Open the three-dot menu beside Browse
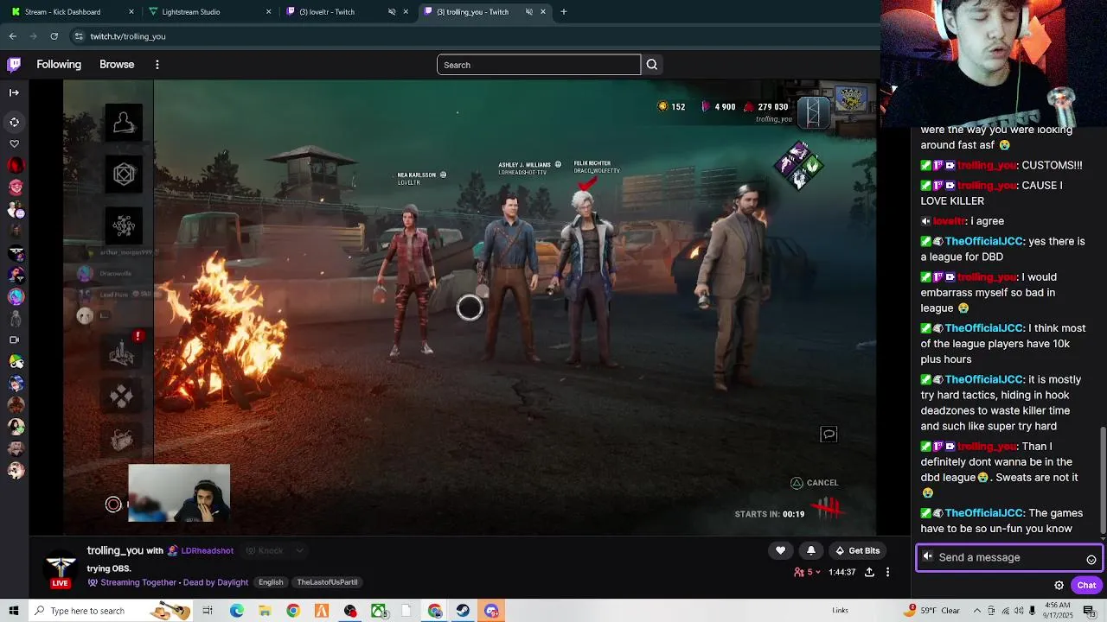 point(157,65)
